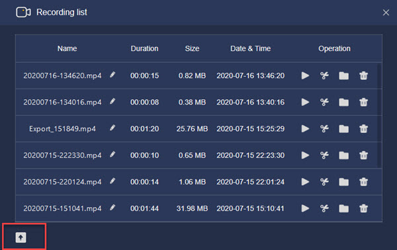The height and width of the screenshot is (250, 397).
Task: Click the Name column header
Action: coord(67,48)
